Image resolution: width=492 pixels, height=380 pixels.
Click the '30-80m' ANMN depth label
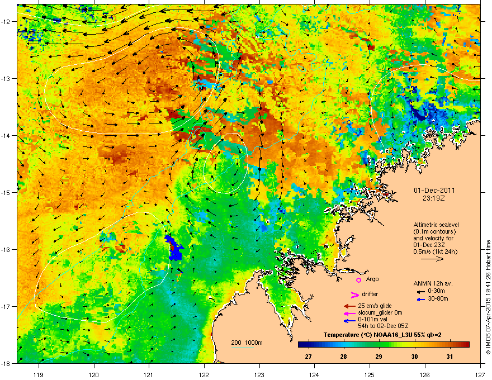pyautogui.click(x=438, y=298)
